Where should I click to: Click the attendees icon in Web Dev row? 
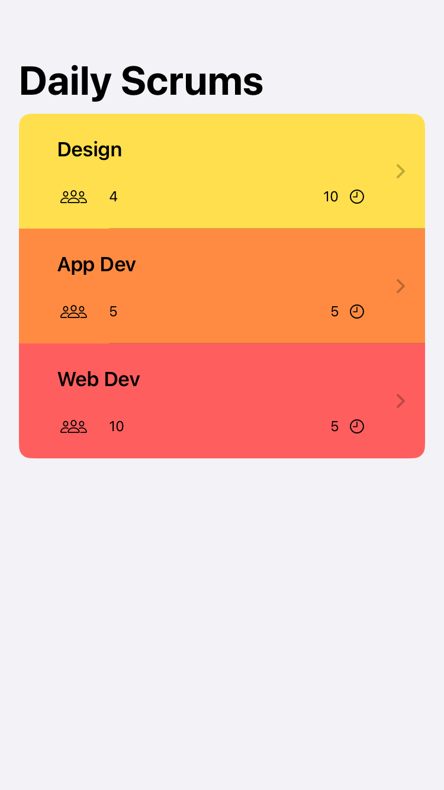tap(73, 426)
